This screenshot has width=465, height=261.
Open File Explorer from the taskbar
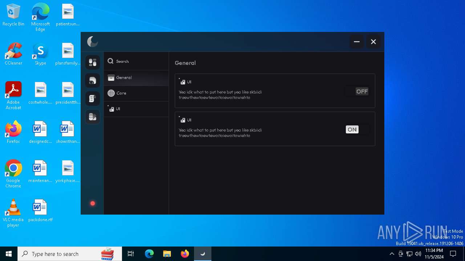pyautogui.click(x=167, y=254)
